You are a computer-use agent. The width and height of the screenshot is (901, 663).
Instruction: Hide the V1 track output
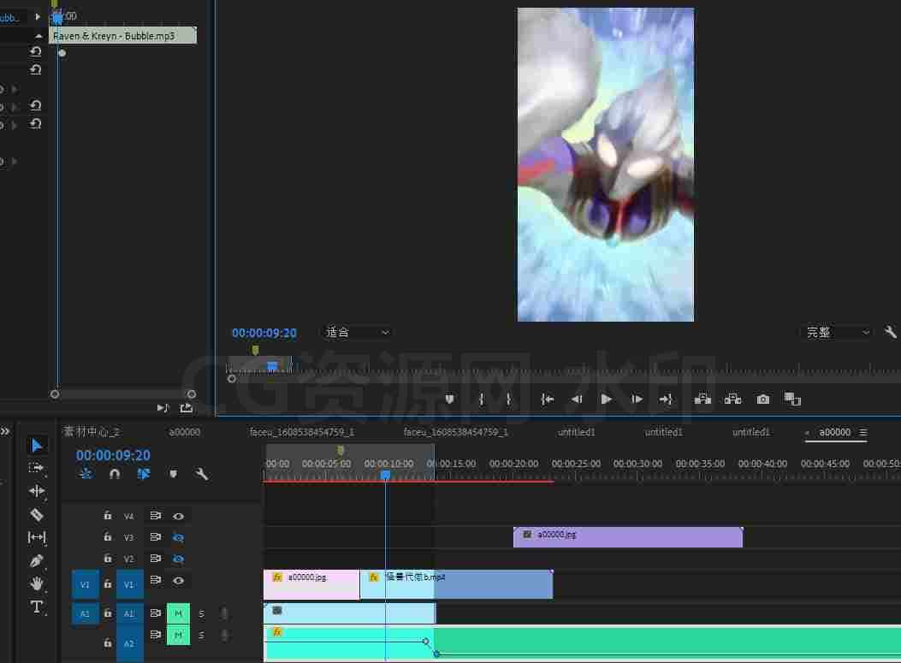pyautogui.click(x=178, y=580)
